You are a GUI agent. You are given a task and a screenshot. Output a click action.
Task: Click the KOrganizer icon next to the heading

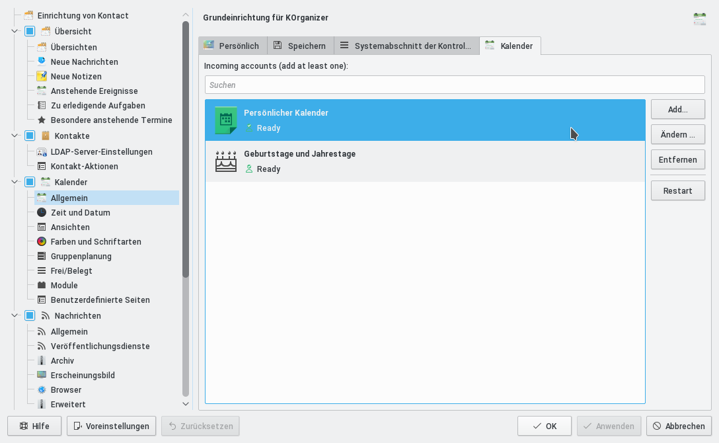coord(700,19)
